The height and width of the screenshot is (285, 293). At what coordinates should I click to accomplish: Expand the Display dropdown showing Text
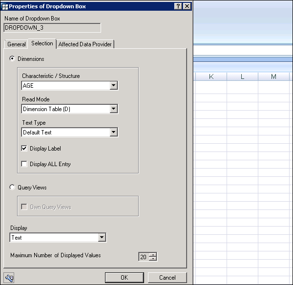tap(102, 238)
